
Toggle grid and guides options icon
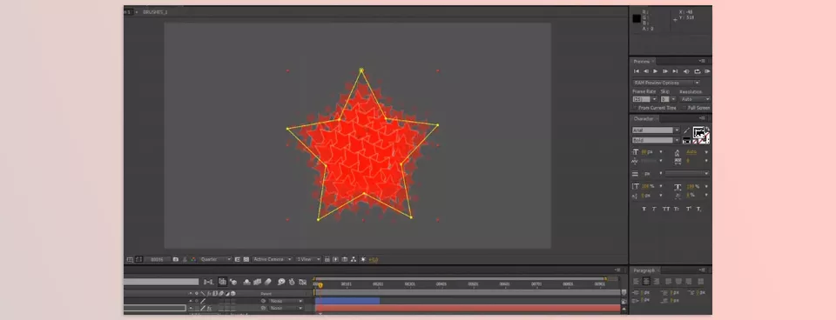[130, 259]
